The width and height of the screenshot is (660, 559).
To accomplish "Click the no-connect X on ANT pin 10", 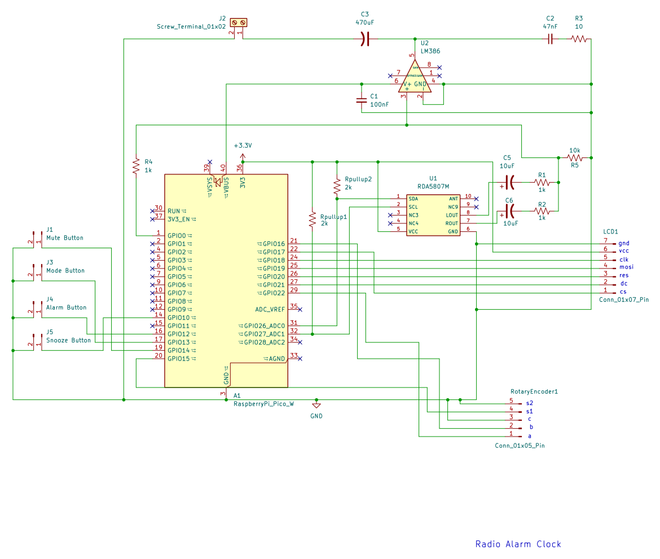I will pyautogui.click(x=477, y=199).
